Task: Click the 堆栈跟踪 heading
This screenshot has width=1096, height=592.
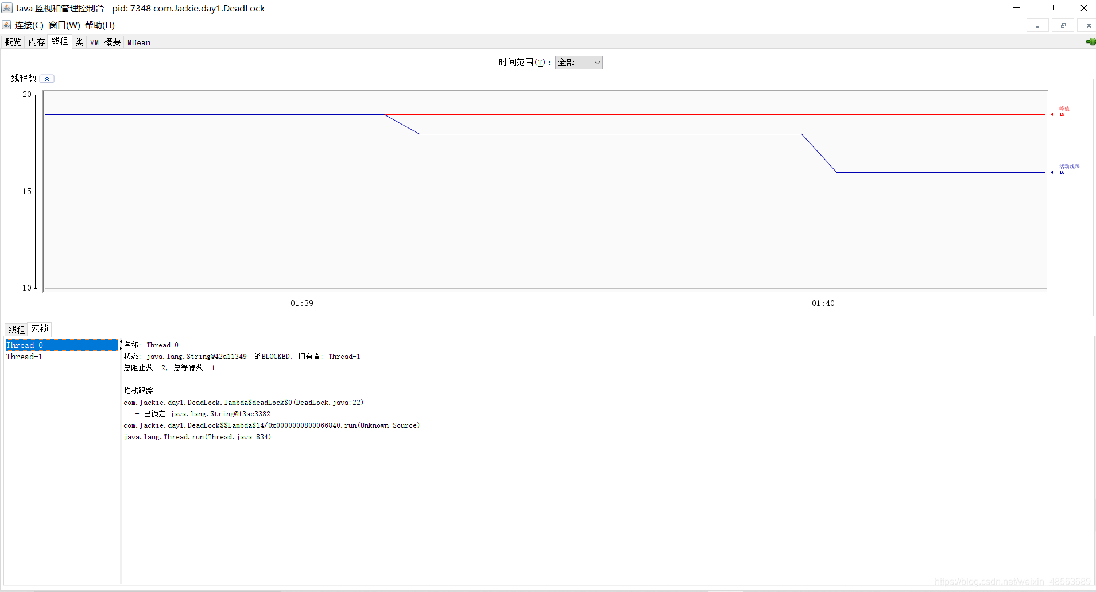Action: click(140, 390)
